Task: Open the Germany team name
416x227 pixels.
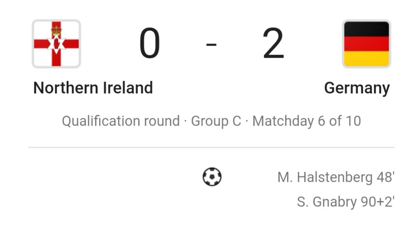Action: point(357,89)
